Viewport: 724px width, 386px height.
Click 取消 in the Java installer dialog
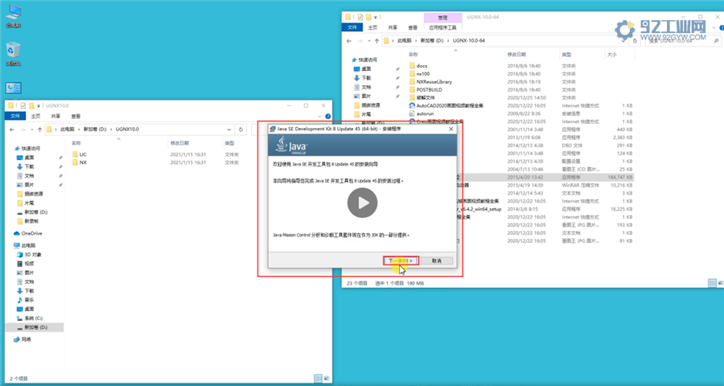(x=436, y=261)
